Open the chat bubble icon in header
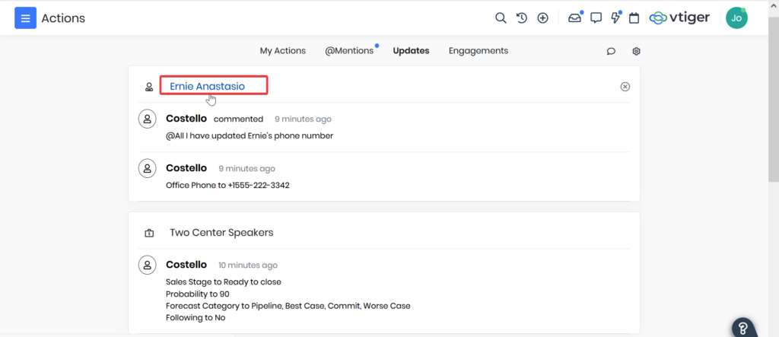This screenshot has width=779, height=337. click(596, 17)
